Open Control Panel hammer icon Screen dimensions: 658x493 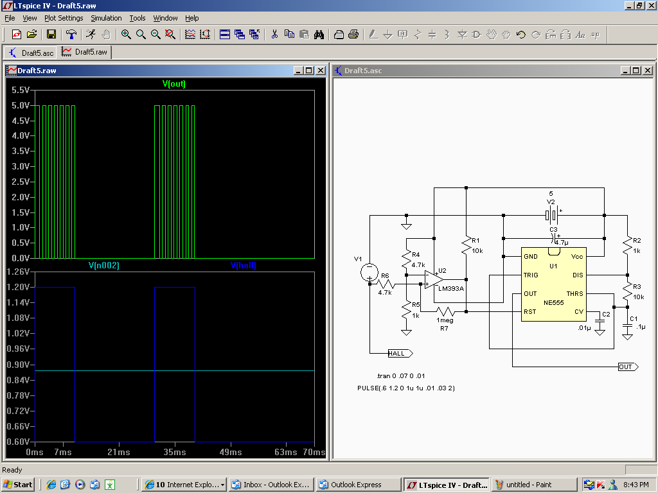pyautogui.click(x=71, y=35)
